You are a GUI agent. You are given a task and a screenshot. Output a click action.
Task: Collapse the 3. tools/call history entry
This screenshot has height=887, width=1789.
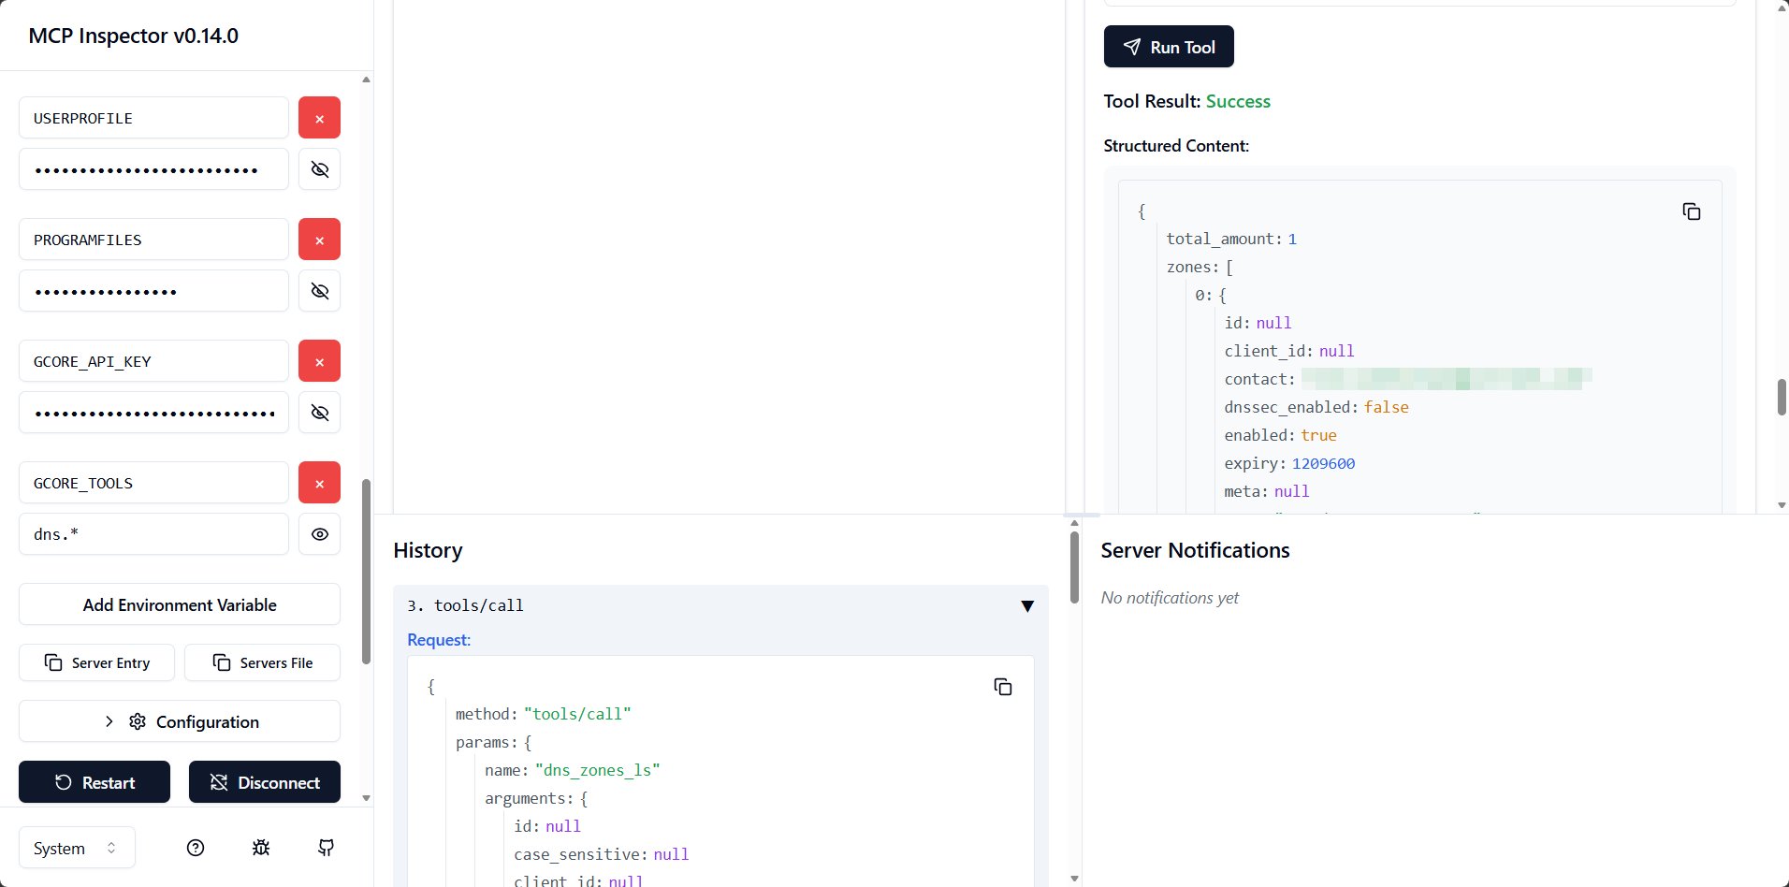[x=1027, y=606]
